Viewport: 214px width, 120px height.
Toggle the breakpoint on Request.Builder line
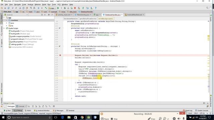click(x=60, y=55)
